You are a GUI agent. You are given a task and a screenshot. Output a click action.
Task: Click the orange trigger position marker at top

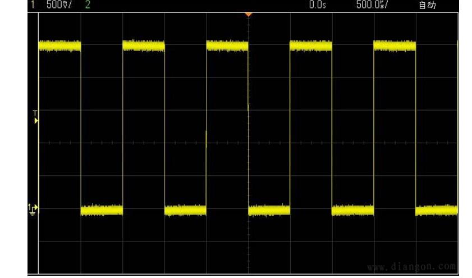248,13
